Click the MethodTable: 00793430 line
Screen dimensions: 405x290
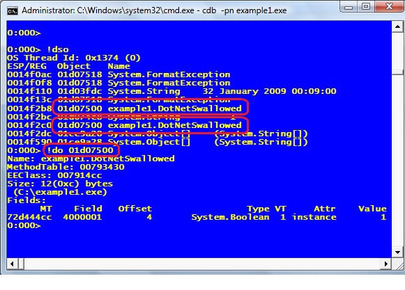coord(66,167)
